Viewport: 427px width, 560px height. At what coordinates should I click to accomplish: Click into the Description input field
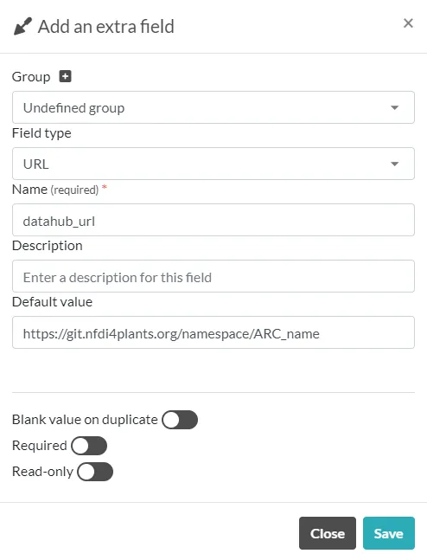pyautogui.click(x=213, y=276)
